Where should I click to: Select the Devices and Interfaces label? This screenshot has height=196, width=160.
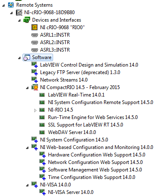coord(56,20)
